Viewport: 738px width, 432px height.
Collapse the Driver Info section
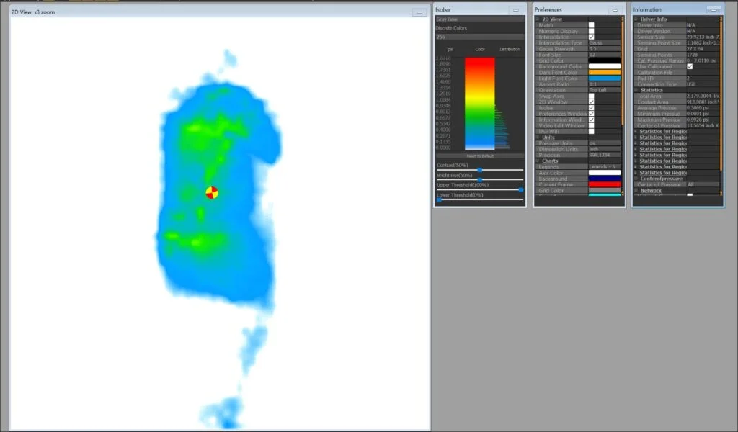[636, 19]
